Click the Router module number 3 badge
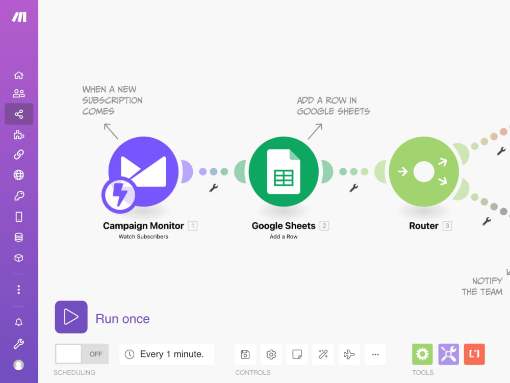Viewport: 510px width, 383px height. (x=447, y=225)
